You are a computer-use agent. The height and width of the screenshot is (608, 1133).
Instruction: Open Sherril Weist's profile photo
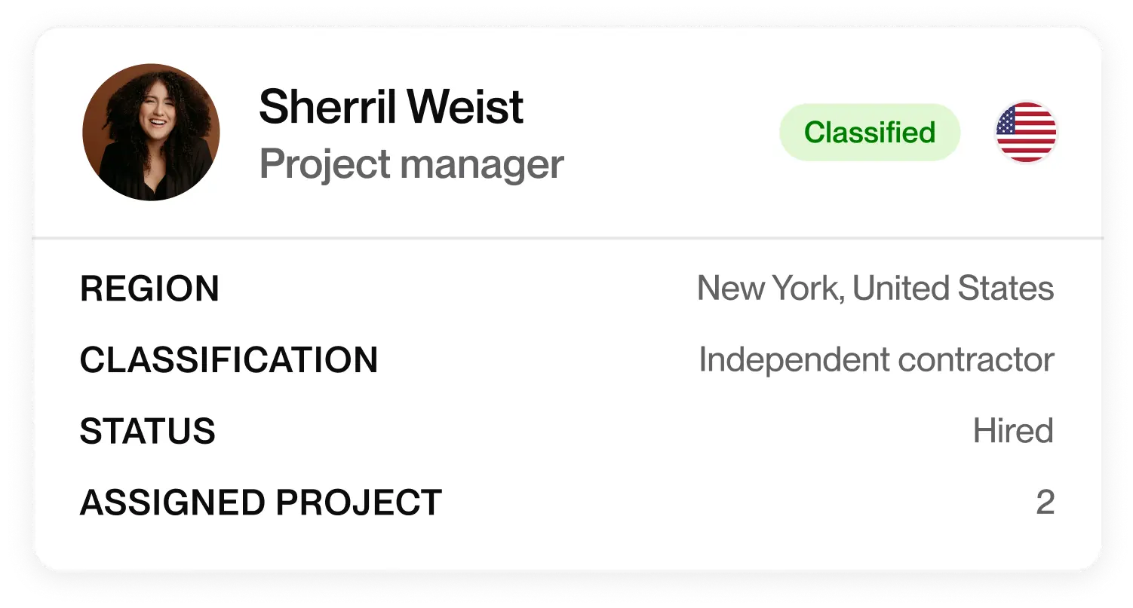(x=152, y=132)
